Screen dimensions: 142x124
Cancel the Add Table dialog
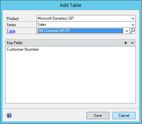point(124,115)
